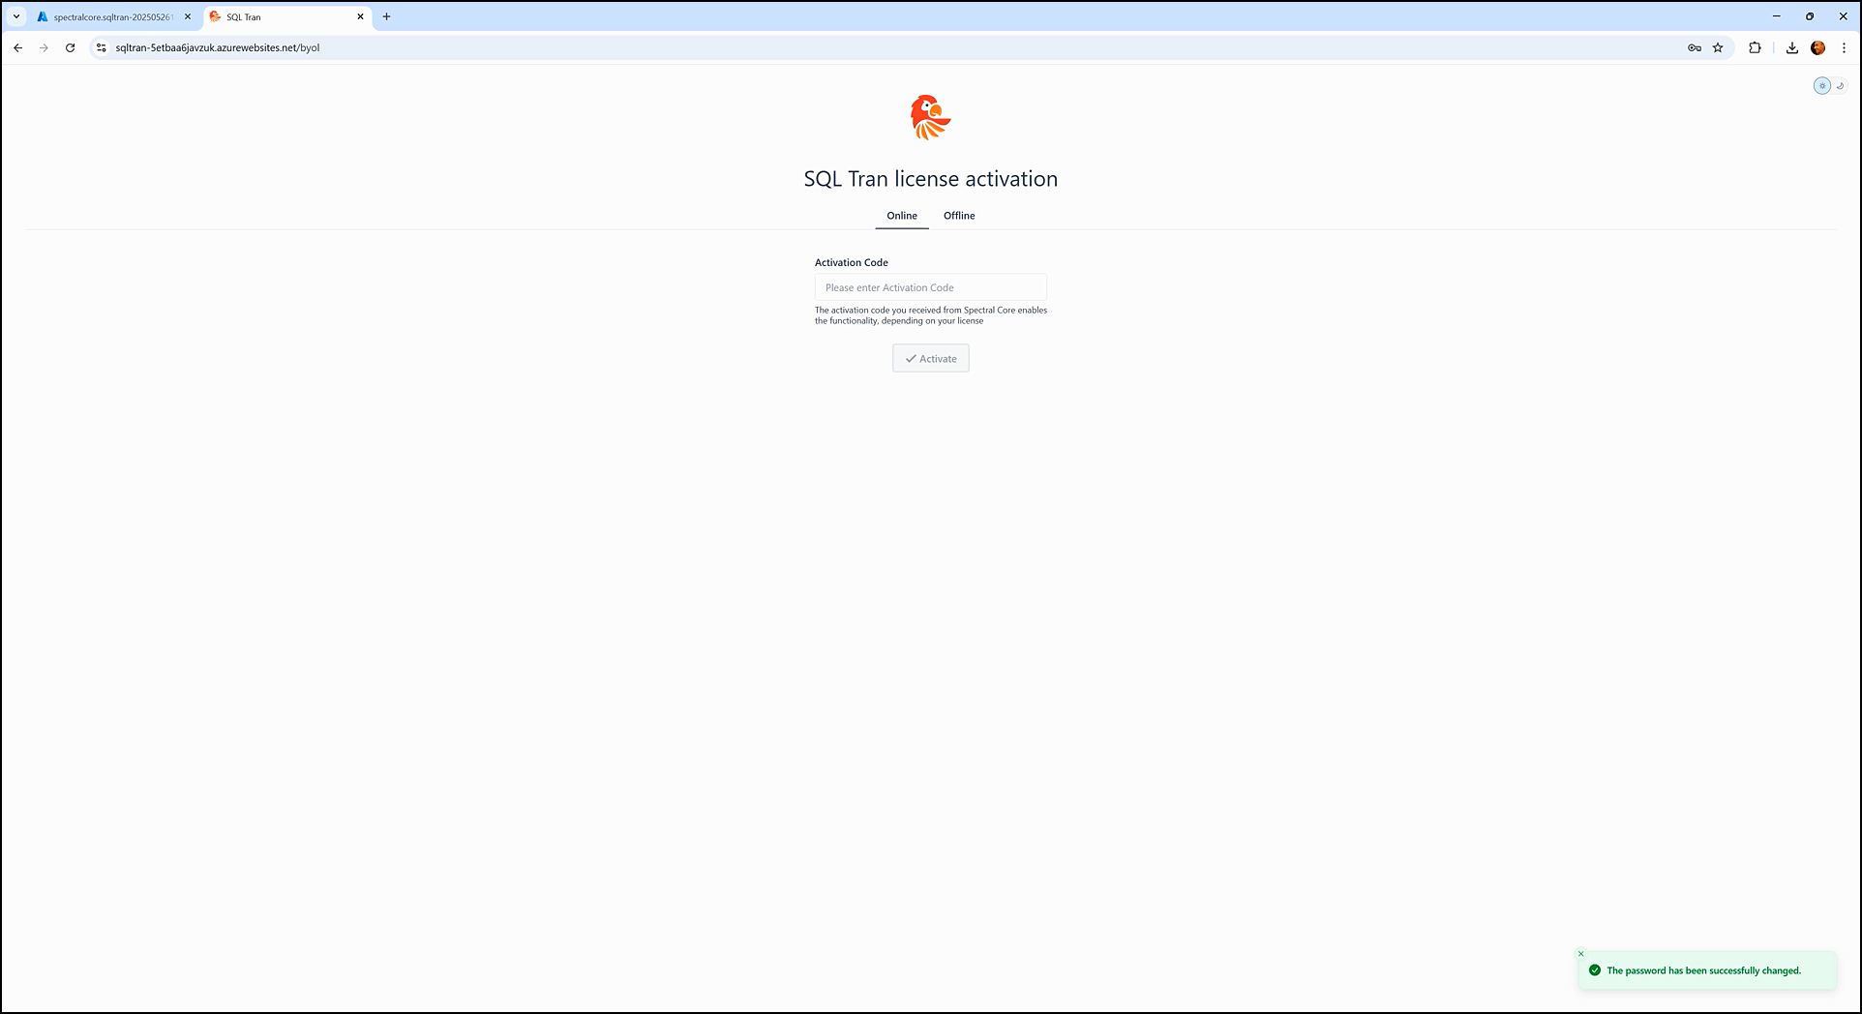The height and width of the screenshot is (1014, 1862).
Task: Expand the tab search dropdown
Action: coord(16,16)
